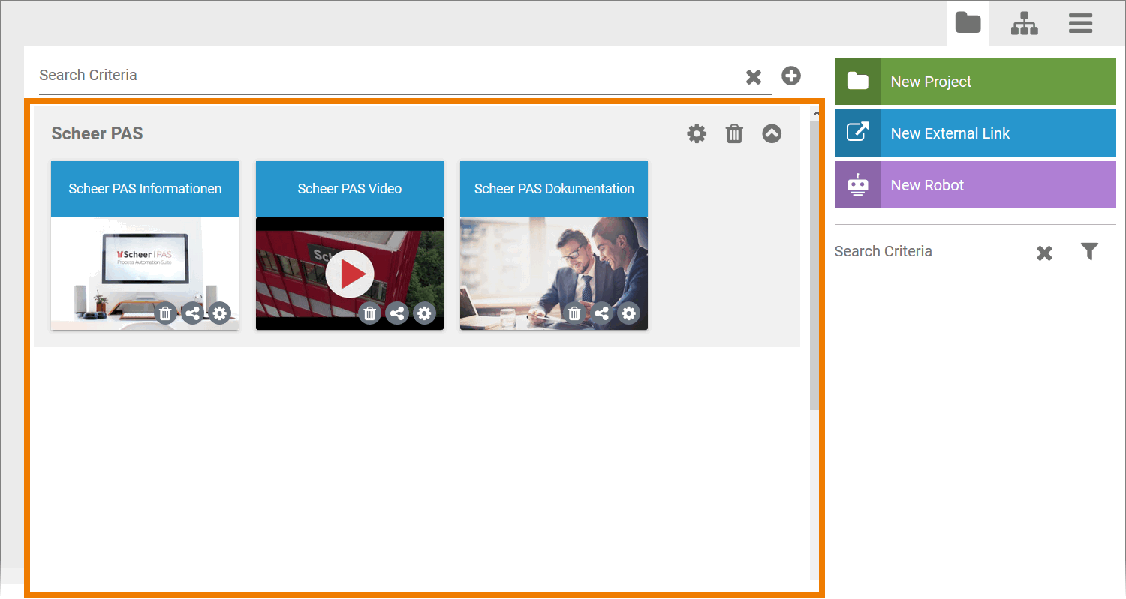
Task: Open settings of Scheer PAS Video tile
Action: [x=425, y=313]
